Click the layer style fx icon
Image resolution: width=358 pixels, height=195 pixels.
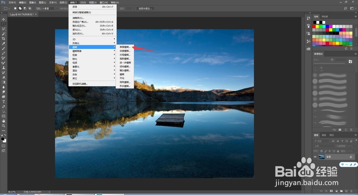326,191
